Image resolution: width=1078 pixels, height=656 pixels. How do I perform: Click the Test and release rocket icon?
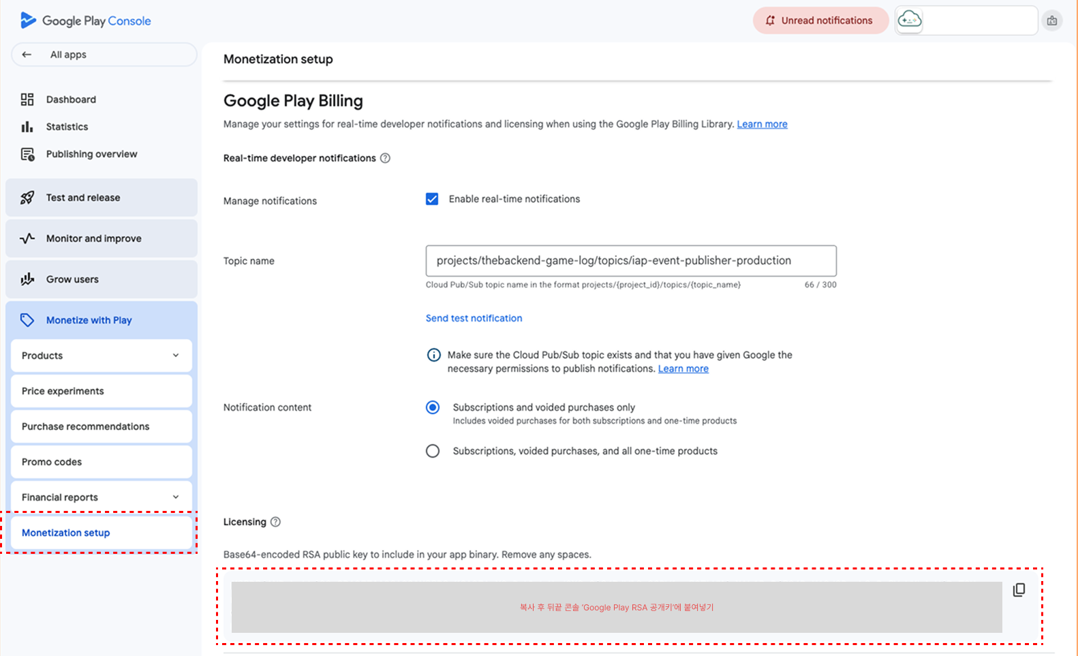tap(27, 198)
